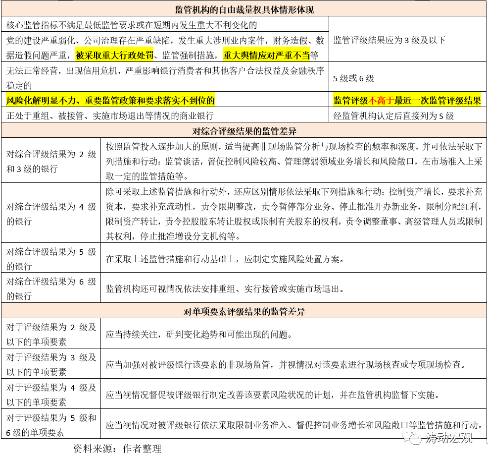Click the text 应当持续关注，研判变化趋势
488x459 pixels.
[198, 334]
